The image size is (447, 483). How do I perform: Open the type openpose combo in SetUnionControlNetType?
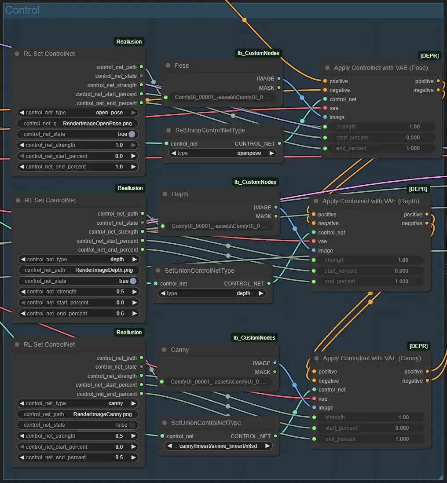pos(223,153)
